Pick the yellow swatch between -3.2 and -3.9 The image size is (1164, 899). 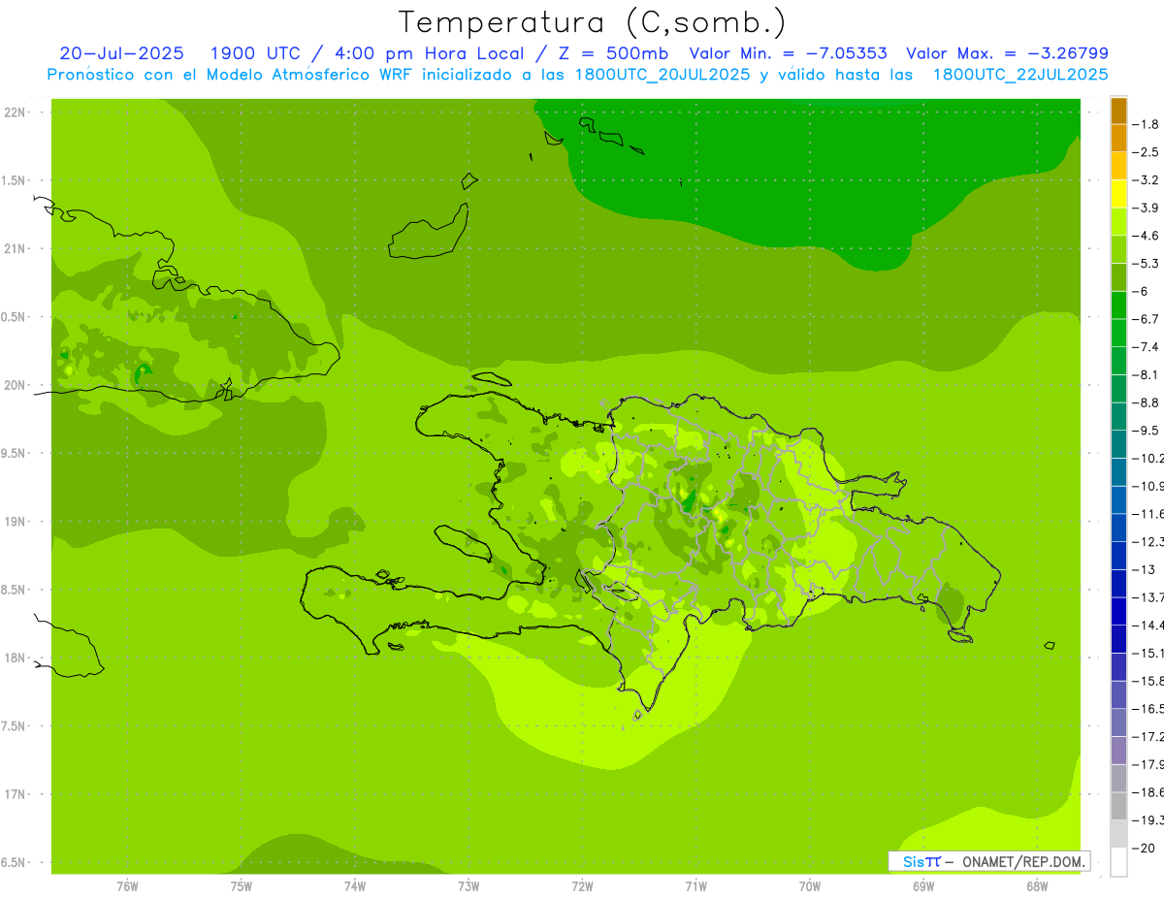point(1118,194)
